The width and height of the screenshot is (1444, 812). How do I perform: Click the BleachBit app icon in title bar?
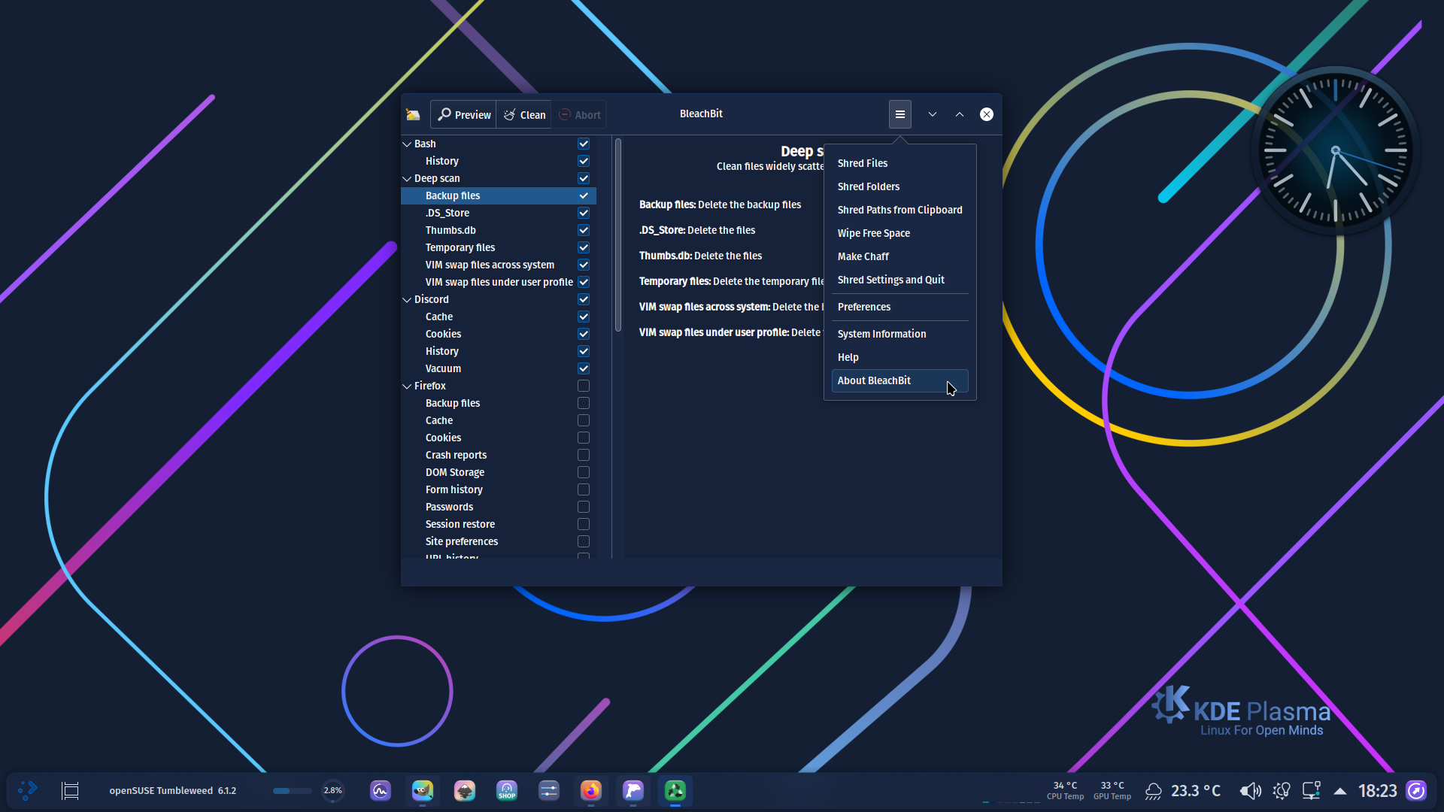(413, 114)
